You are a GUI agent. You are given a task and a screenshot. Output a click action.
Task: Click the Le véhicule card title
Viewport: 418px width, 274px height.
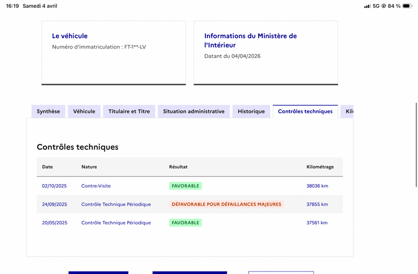tap(70, 36)
